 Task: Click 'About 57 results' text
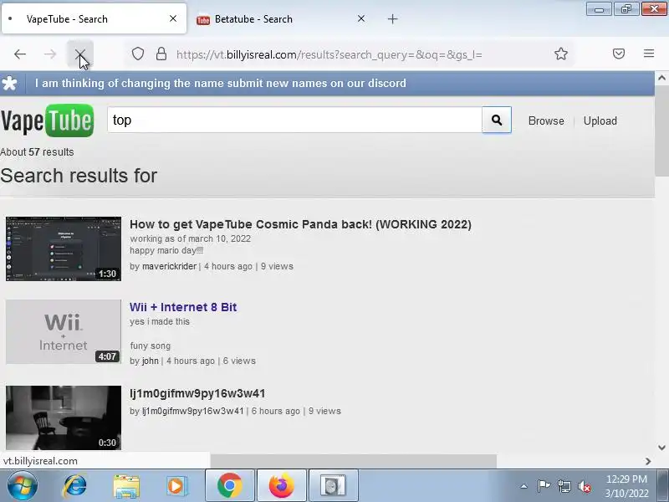(x=37, y=152)
